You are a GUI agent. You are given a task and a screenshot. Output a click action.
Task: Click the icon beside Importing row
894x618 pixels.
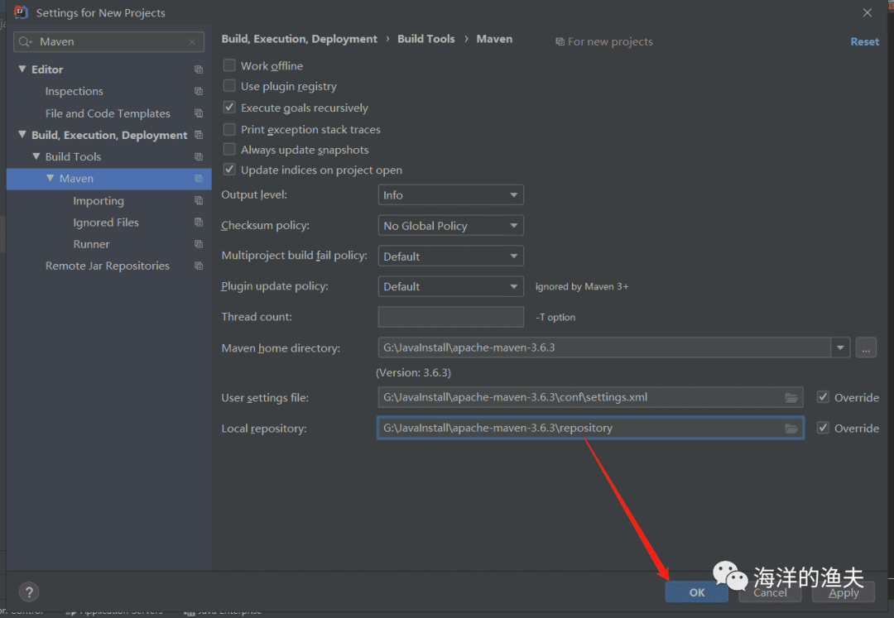[199, 200]
